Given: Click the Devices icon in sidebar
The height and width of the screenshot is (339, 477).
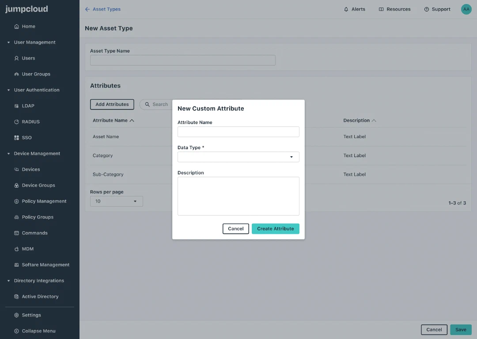Looking at the screenshot, I should [16, 169].
